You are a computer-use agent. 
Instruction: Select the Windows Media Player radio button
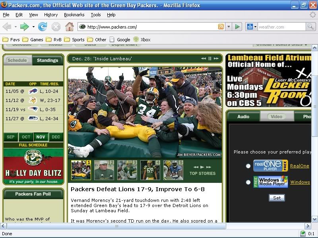click(248, 182)
